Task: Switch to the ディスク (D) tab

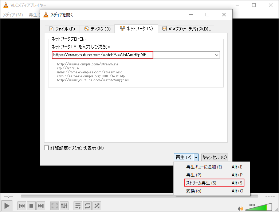Action: [x=97, y=29]
